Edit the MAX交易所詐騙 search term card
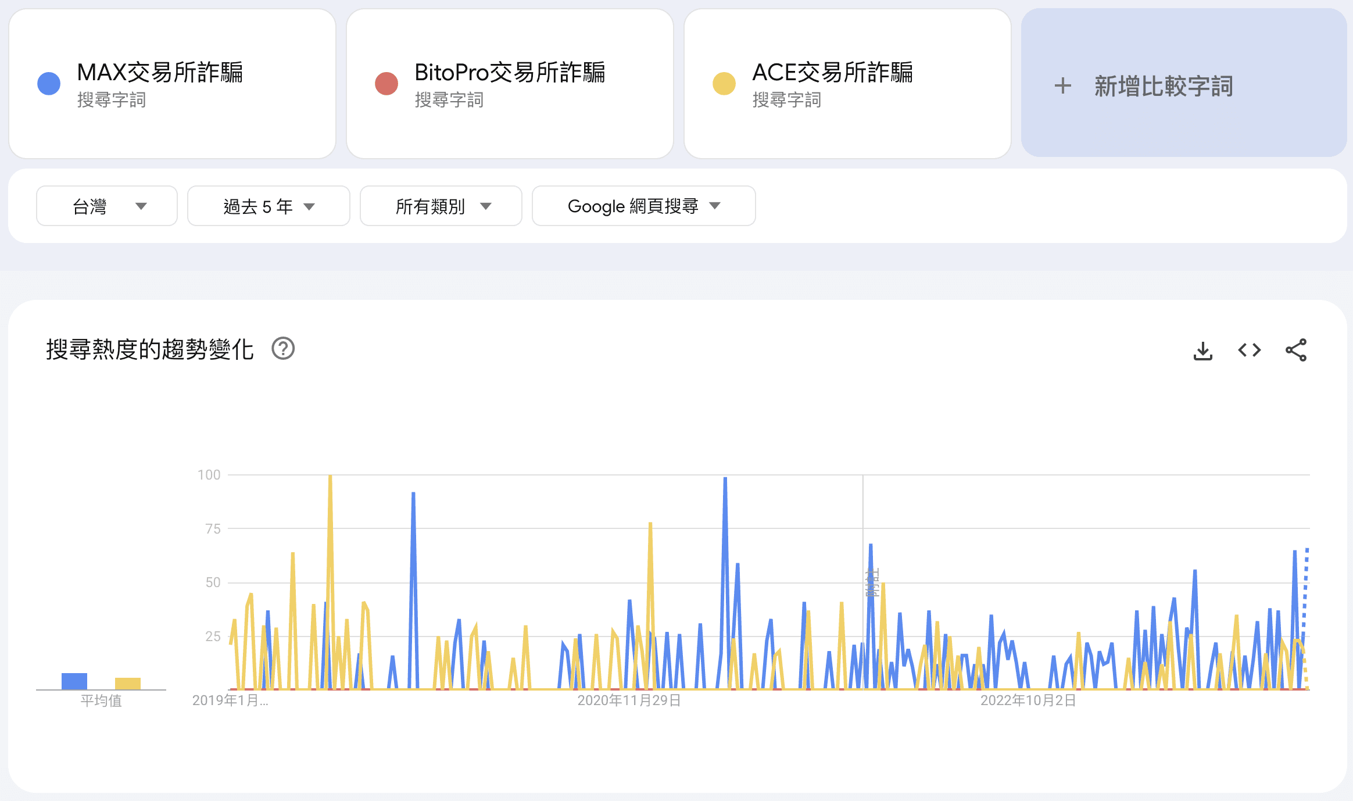This screenshot has width=1353, height=801. click(173, 84)
